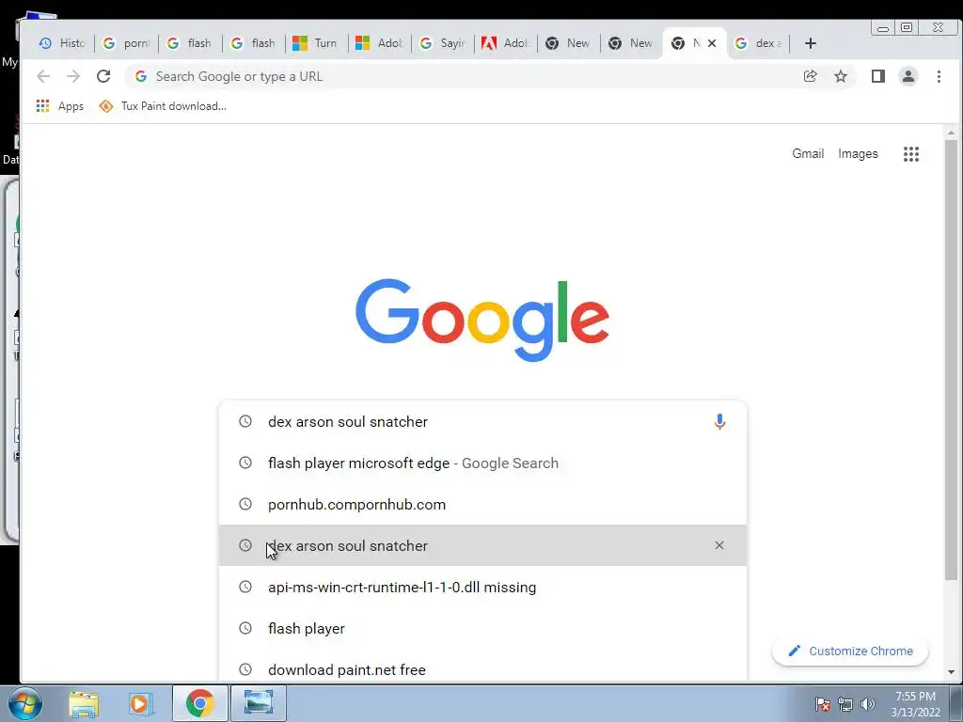Open the Chrome side panel
This screenshot has width=963, height=722.
(878, 76)
